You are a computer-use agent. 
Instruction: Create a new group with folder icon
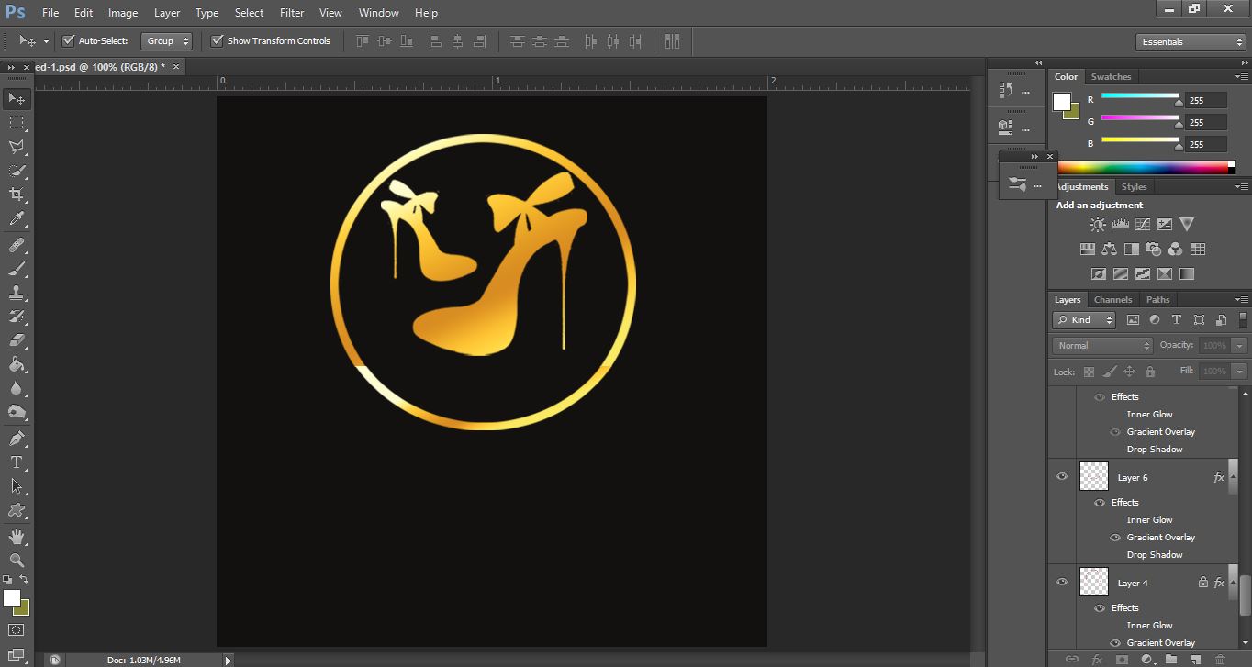[1171, 659]
